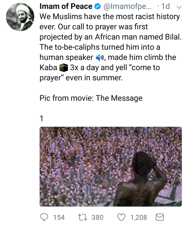Click the 1,208 likes count

pos(139,217)
